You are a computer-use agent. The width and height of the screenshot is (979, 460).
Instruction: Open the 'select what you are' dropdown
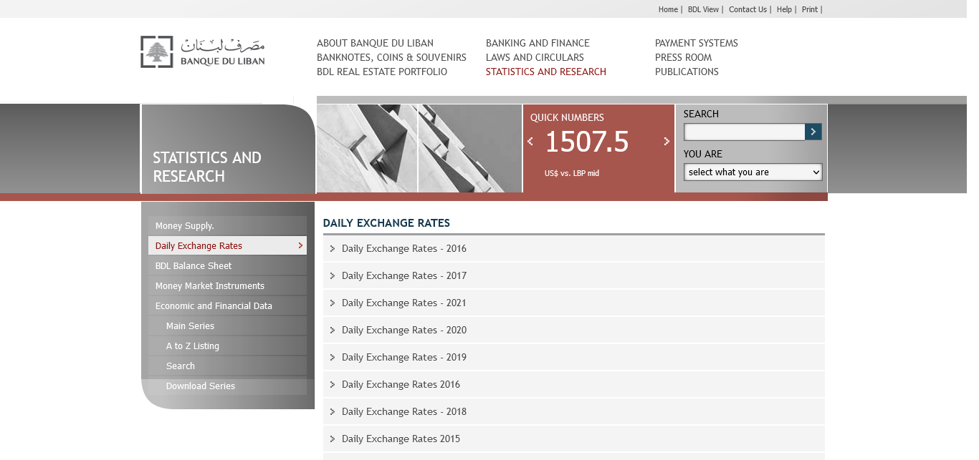click(x=753, y=172)
